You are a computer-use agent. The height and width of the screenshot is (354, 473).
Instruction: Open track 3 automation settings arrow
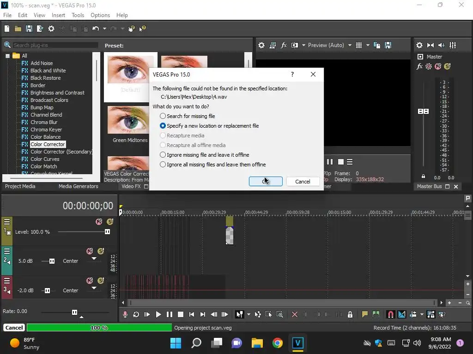[94, 288]
